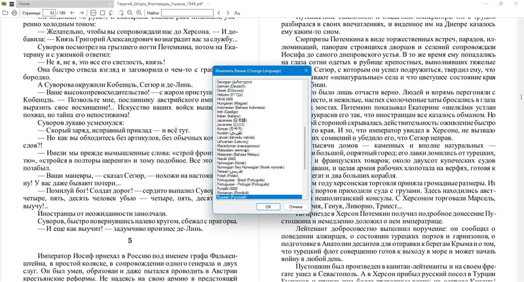This screenshot has height=282, width=524.
Task: Zoom out with magnifier minus icon
Action: coord(130,12)
